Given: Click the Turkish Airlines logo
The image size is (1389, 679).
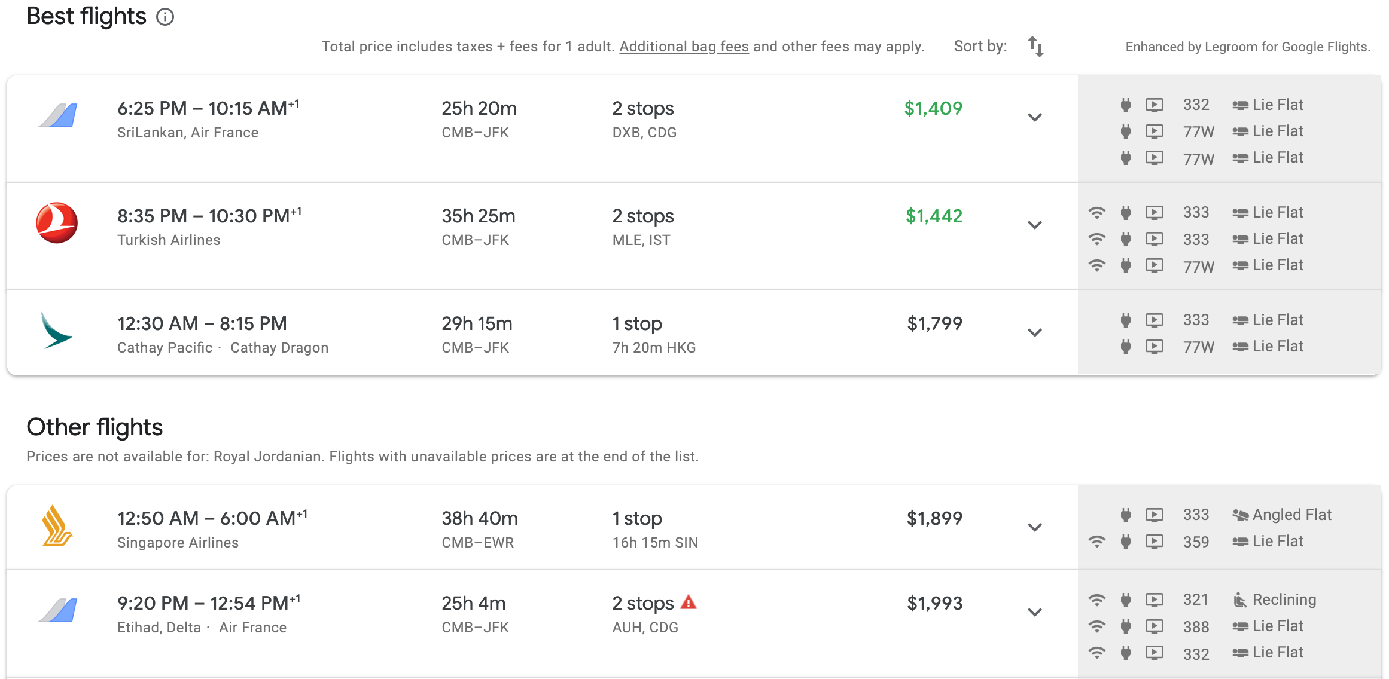Looking at the screenshot, I should click(57, 223).
